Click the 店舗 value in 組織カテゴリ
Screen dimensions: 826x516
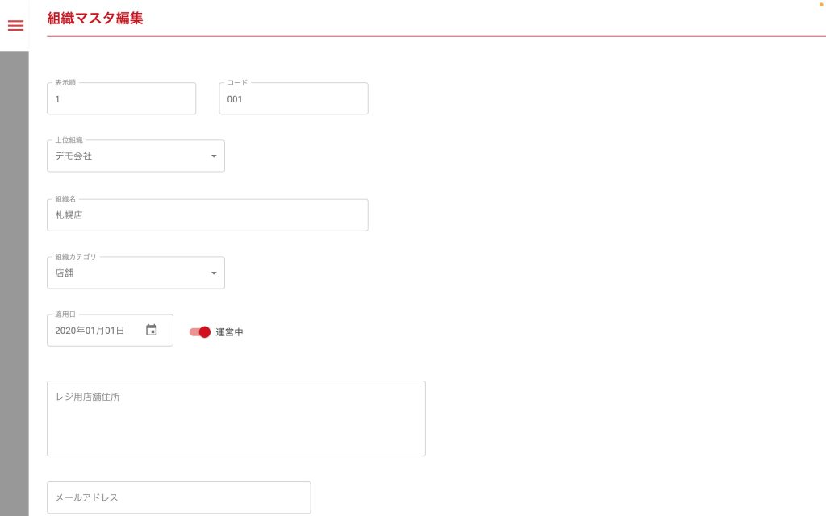point(65,273)
